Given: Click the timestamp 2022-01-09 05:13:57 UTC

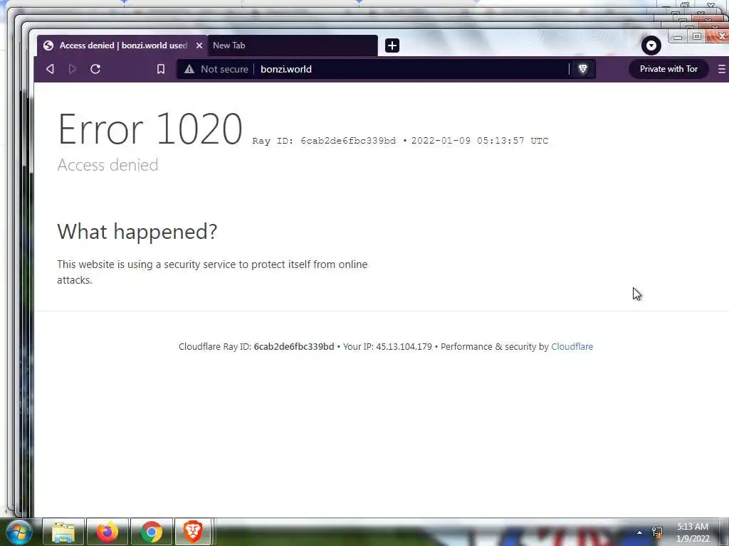Looking at the screenshot, I should (480, 141).
